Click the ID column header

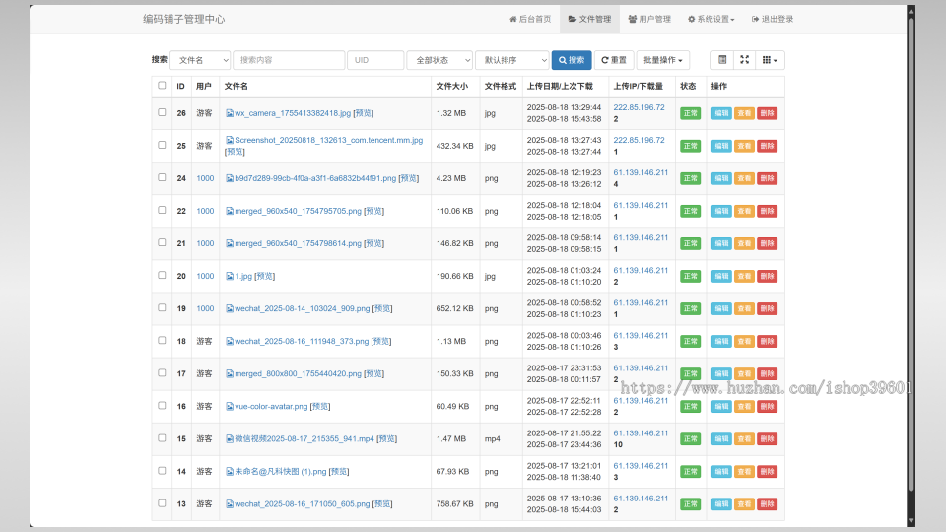click(x=180, y=87)
